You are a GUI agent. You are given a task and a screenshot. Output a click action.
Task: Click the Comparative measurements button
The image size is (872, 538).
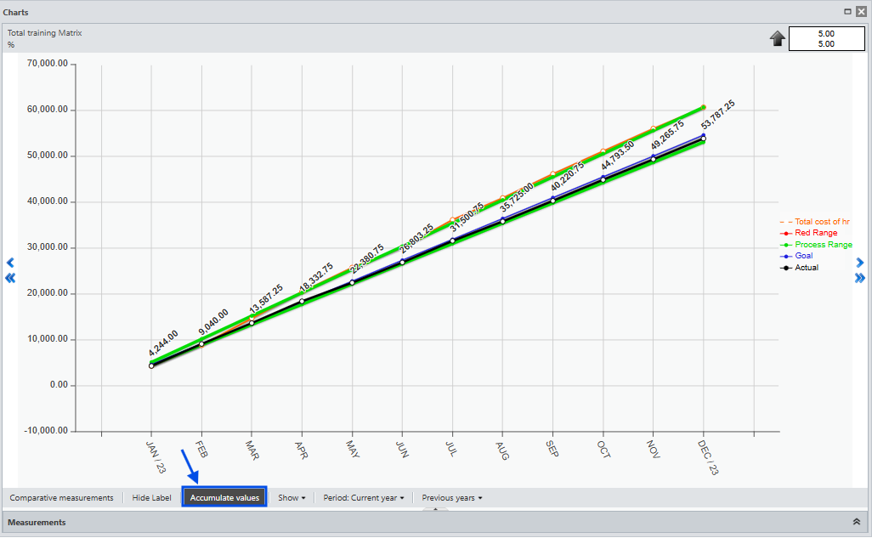(x=61, y=498)
